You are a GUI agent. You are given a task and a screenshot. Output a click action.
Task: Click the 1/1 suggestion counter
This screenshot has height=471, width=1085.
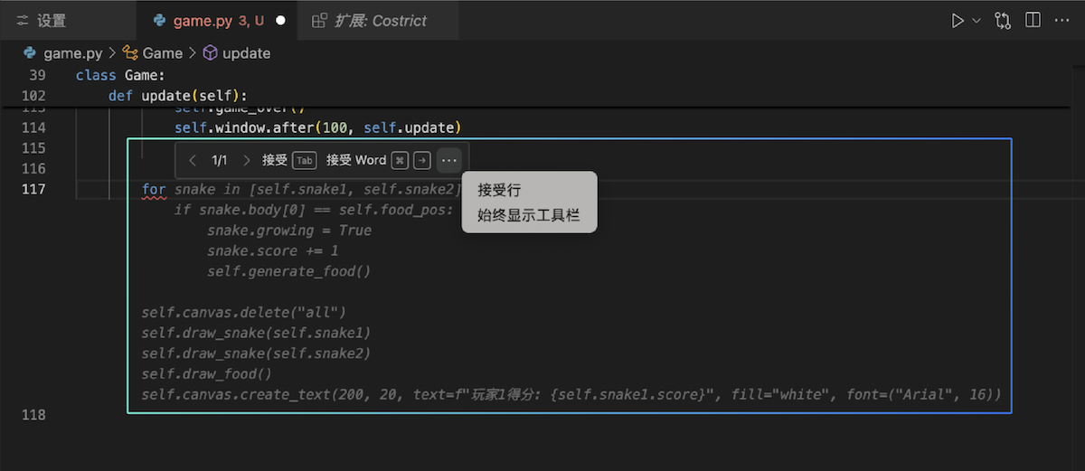click(219, 160)
